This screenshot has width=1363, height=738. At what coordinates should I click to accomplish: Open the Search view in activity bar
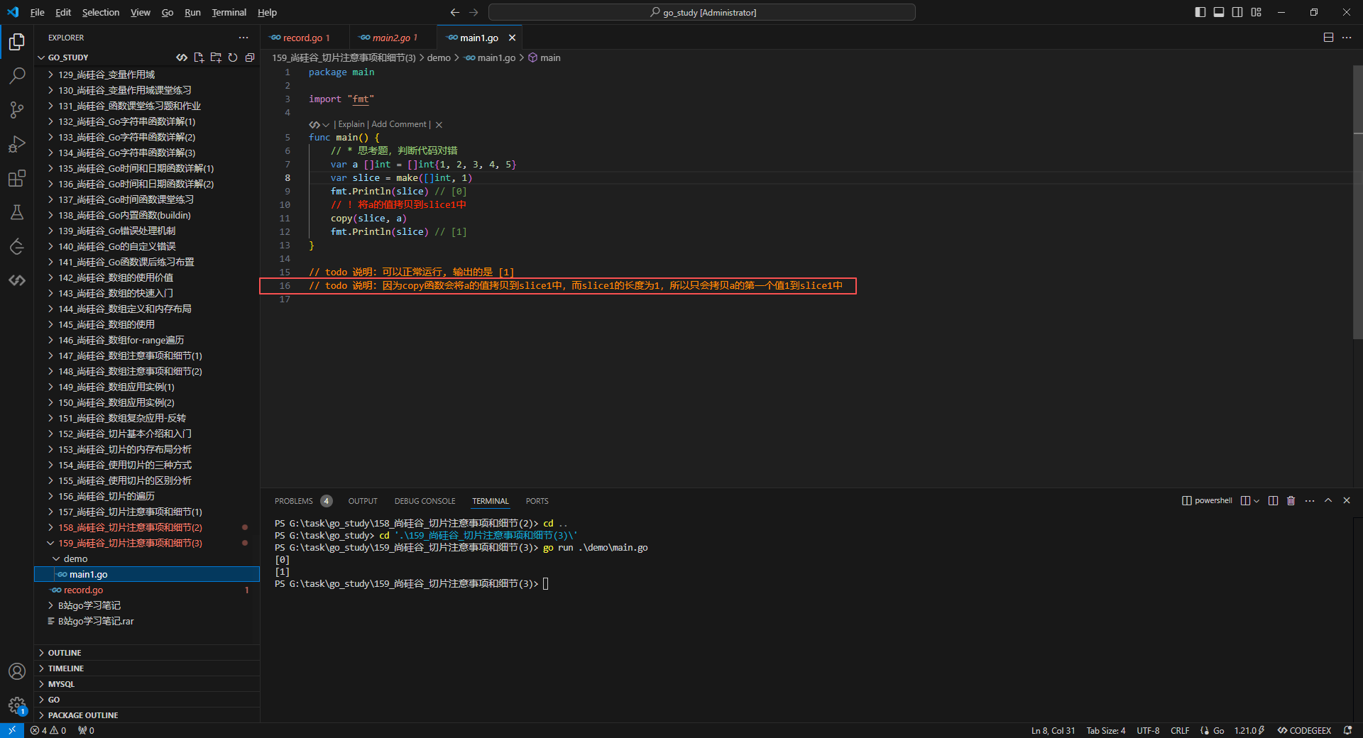point(17,75)
